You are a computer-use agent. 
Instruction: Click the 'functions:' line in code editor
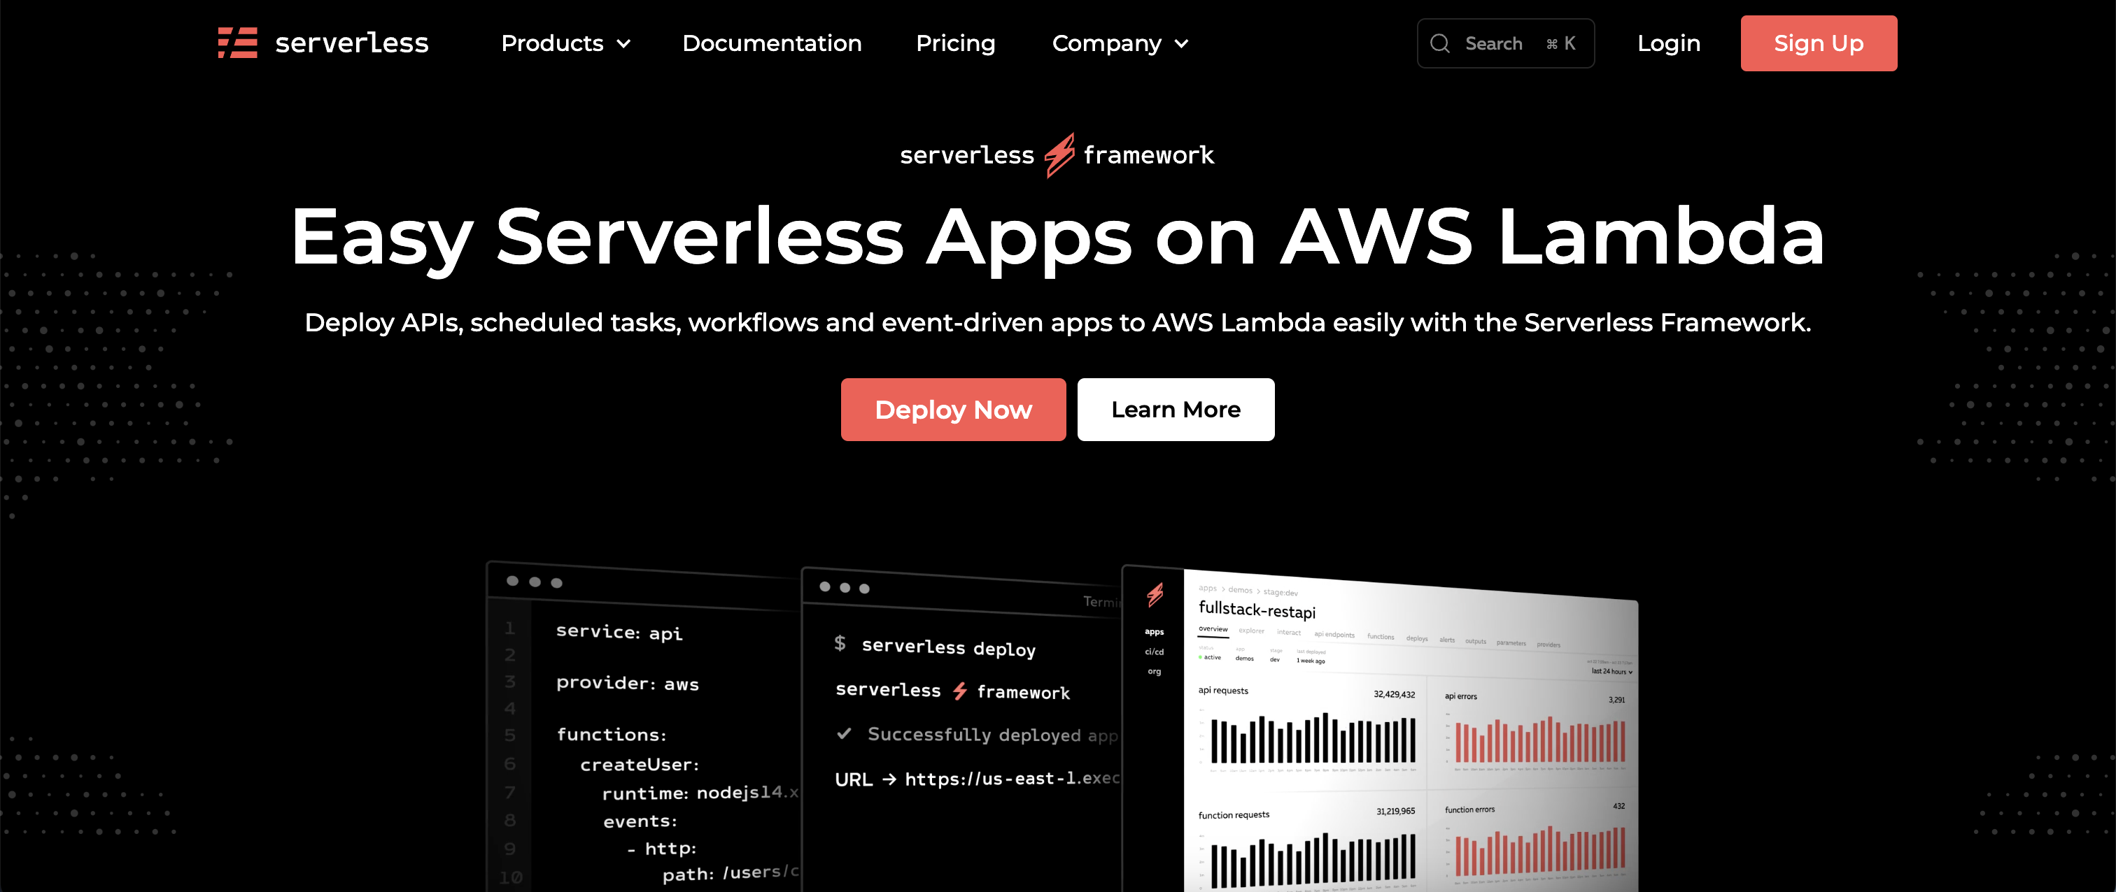pos(611,733)
